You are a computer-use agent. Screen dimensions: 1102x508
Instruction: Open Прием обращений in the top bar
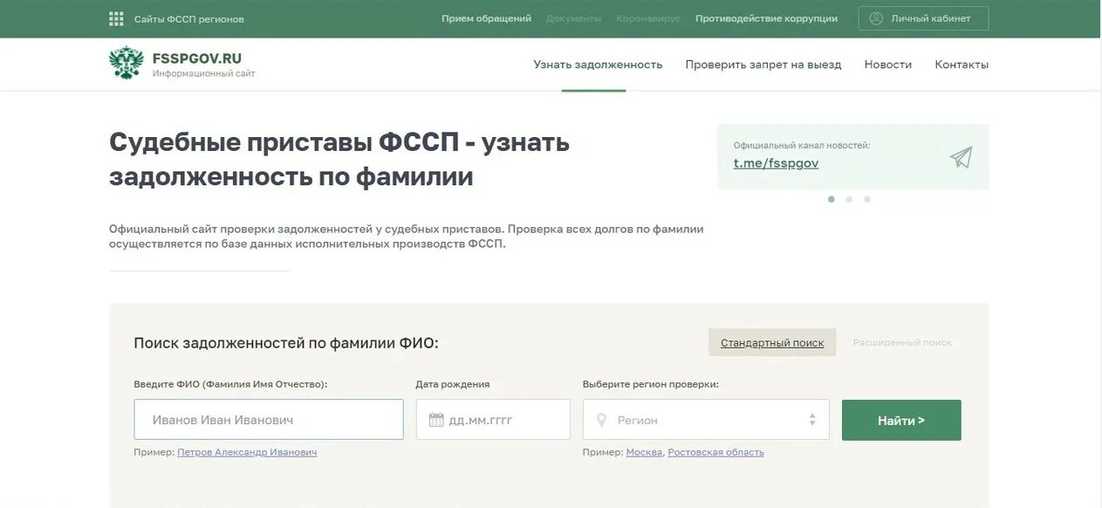(x=486, y=18)
